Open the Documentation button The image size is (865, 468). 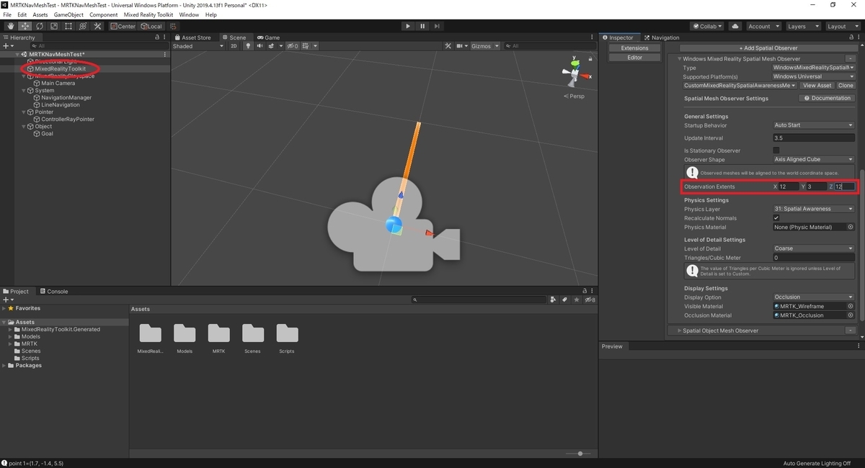coord(828,98)
